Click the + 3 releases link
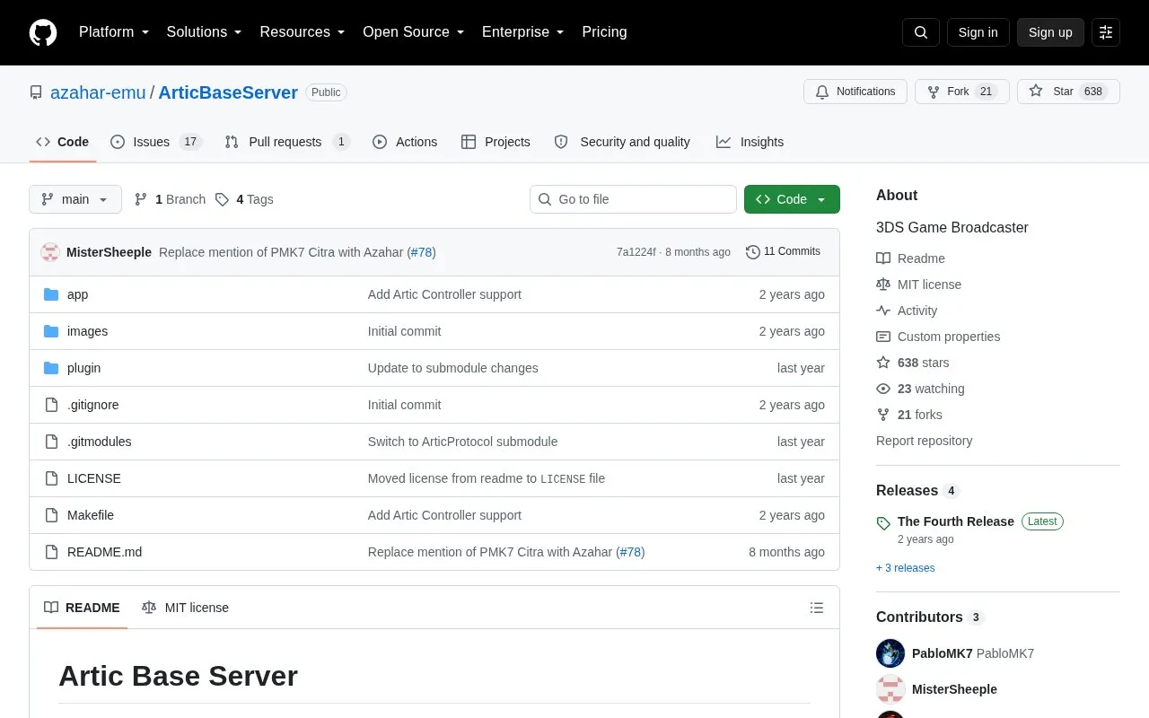The width and height of the screenshot is (1149, 718). coord(905,568)
